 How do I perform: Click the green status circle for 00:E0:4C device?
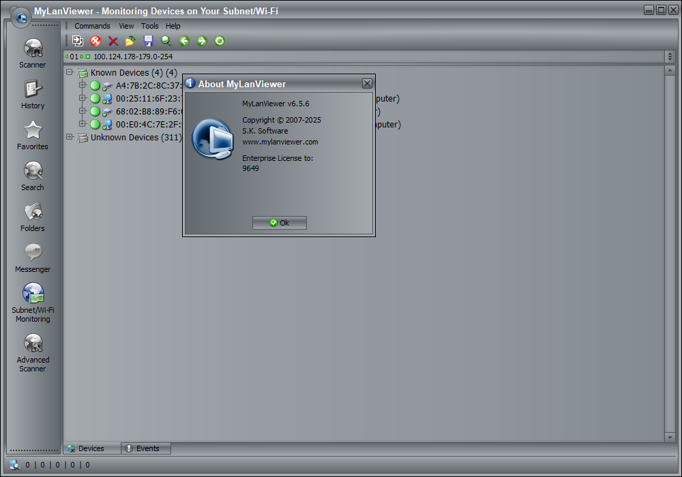coord(95,124)
